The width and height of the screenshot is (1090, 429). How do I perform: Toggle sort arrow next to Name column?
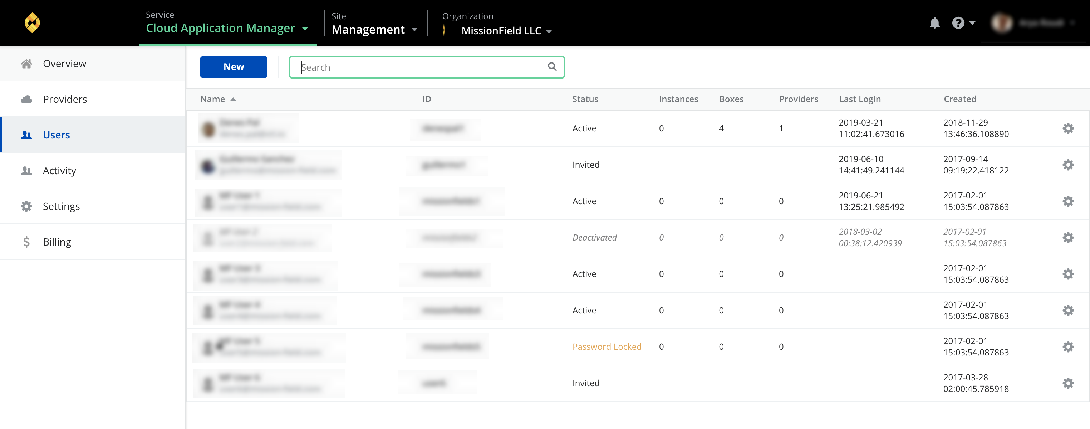tap(233, 100)
